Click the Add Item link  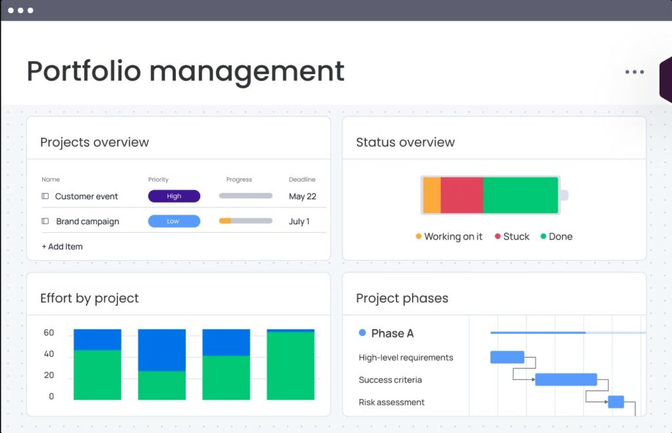[62, 247]
